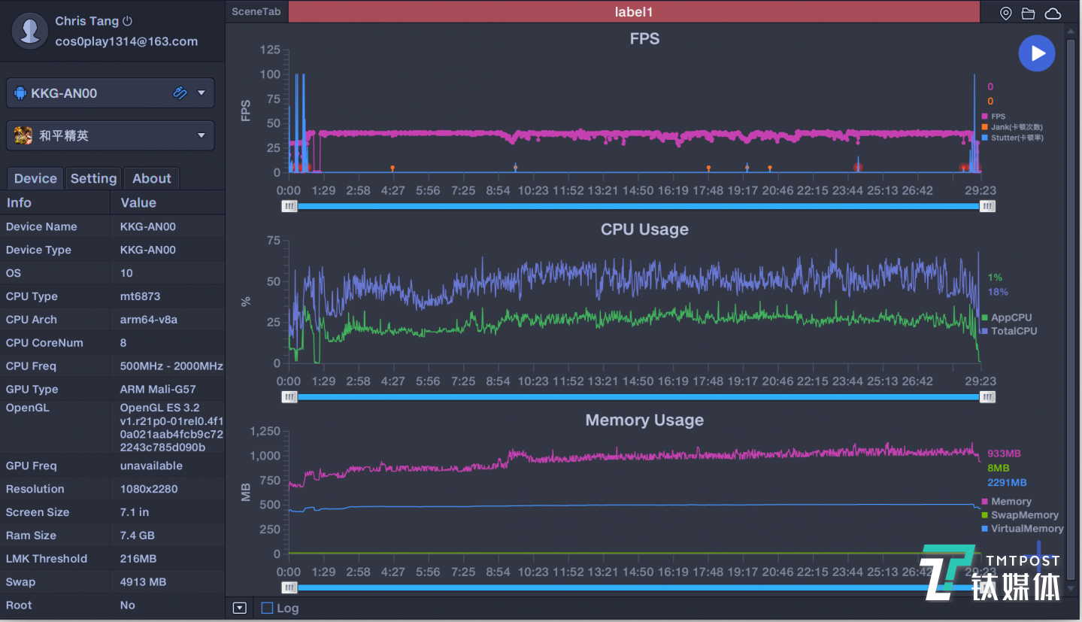Click the power icon next to Chris Tang
The image size is (1082, 622).
click(x=127, y=21)
